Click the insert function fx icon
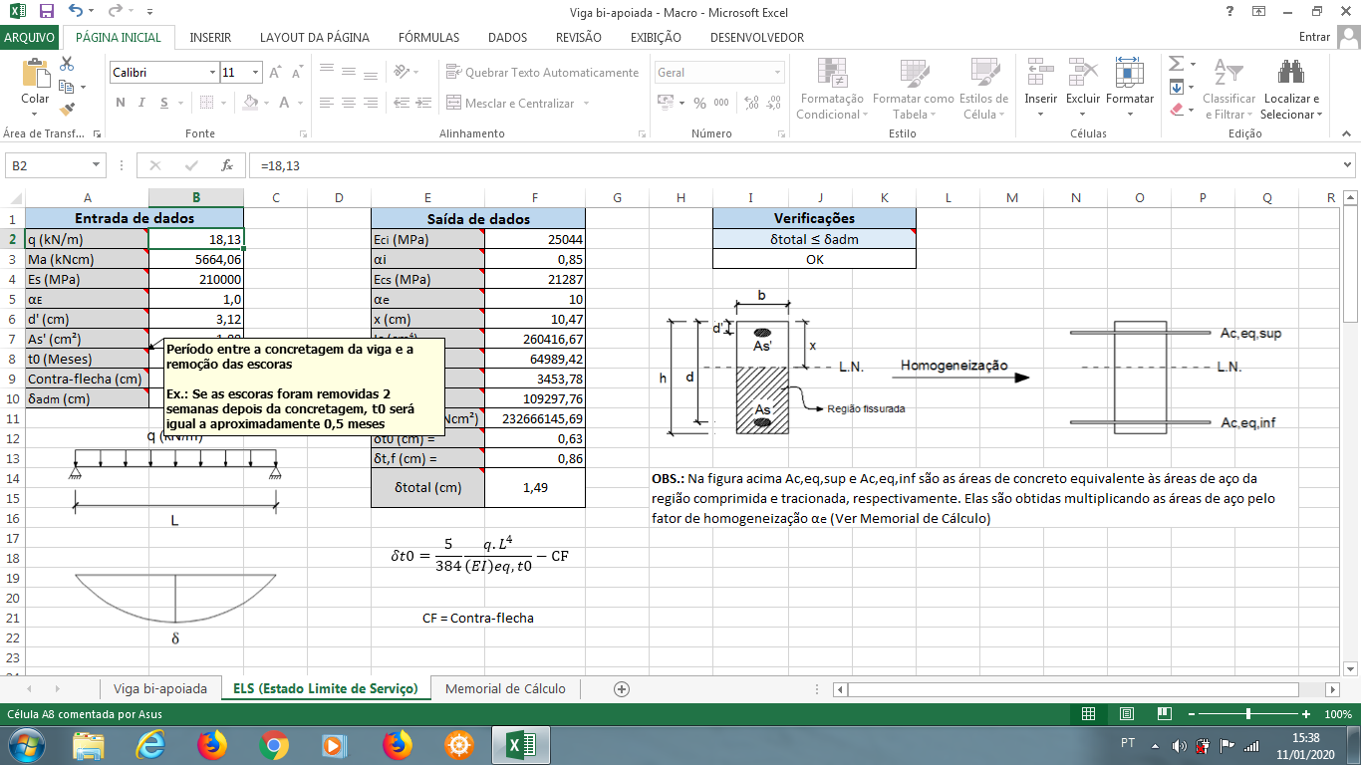1361x765 pixels. pyautogui.click(x=227, y=165)
